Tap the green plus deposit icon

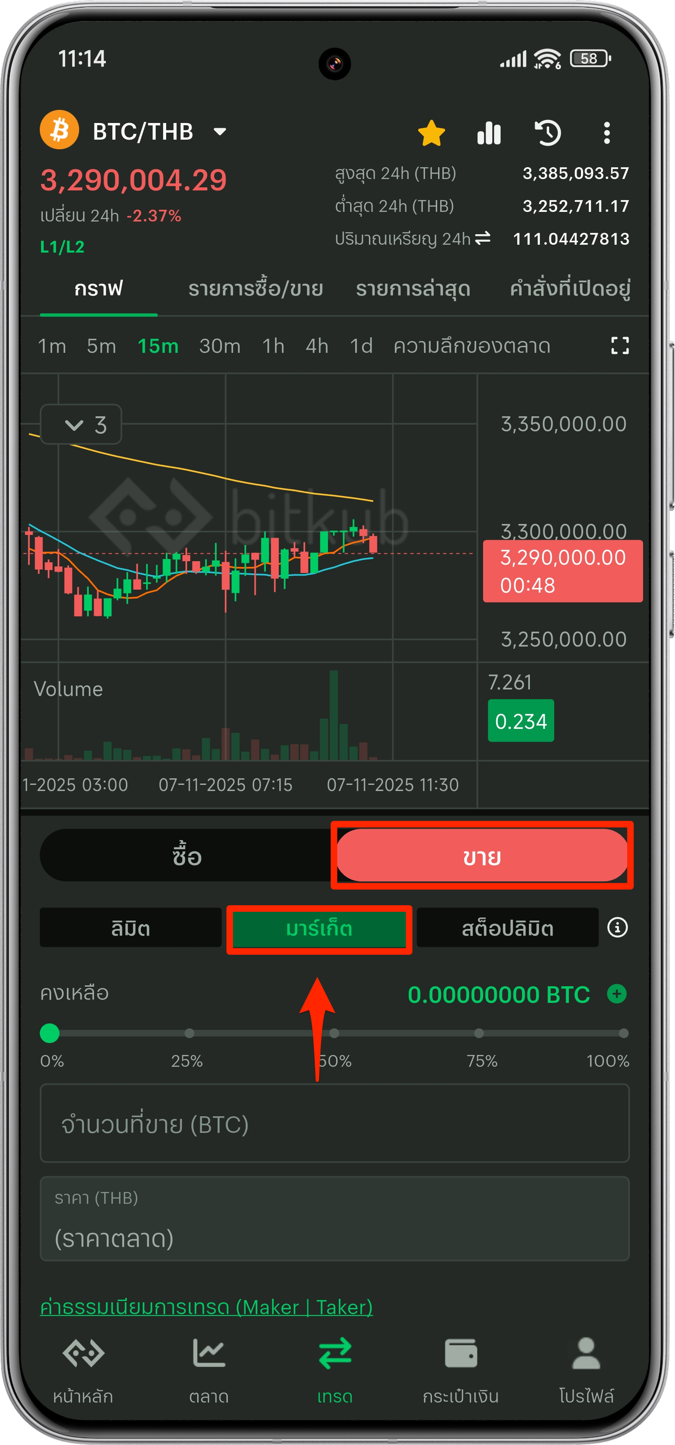[x=617, y=994]
